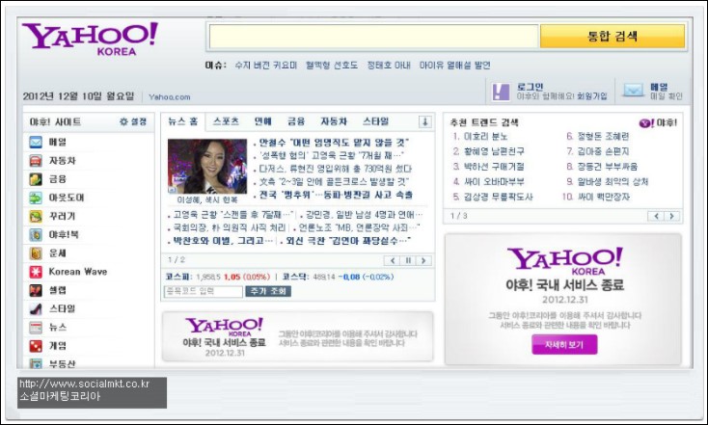Open headline 박찬호와 이별, 그리고…

point(223,241)
